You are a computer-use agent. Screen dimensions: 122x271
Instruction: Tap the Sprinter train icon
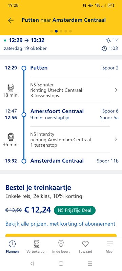(x=11, y=88)
